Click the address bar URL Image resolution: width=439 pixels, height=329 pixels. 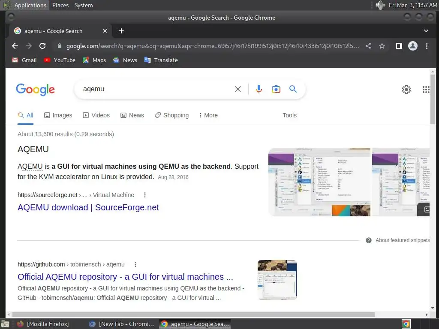[213, 46]
